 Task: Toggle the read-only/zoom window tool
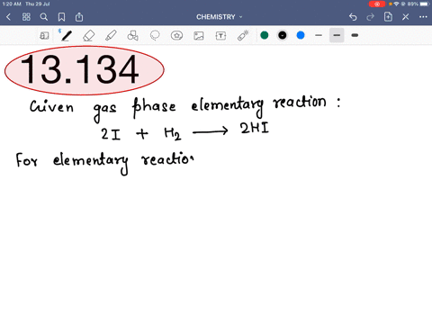pos(44,36)
